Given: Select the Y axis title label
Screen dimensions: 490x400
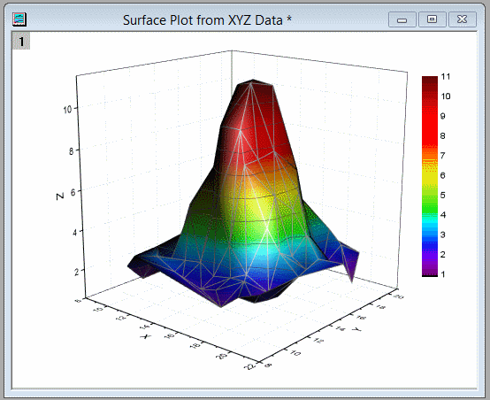Looking at the screenshot, I should point(356,329).
